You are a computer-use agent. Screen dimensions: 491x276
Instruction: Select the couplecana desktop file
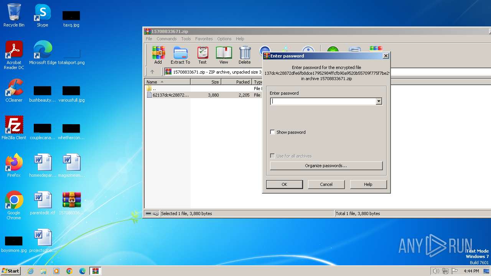click(x=43, y=131)
